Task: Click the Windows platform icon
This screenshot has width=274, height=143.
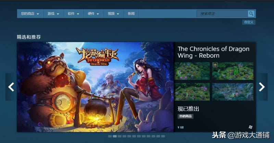Action: pos(251,127)
